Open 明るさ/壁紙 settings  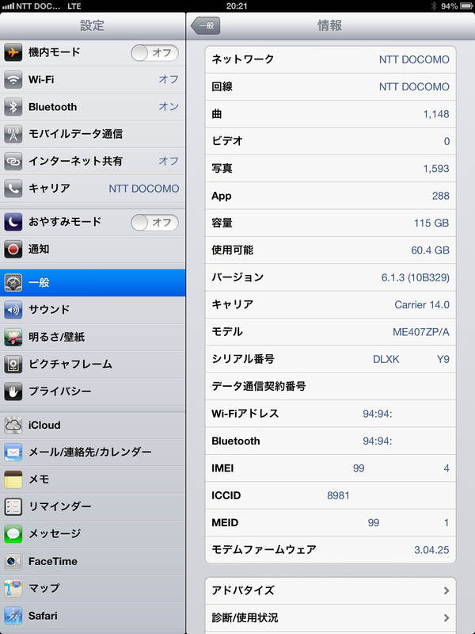pos(93,337)
